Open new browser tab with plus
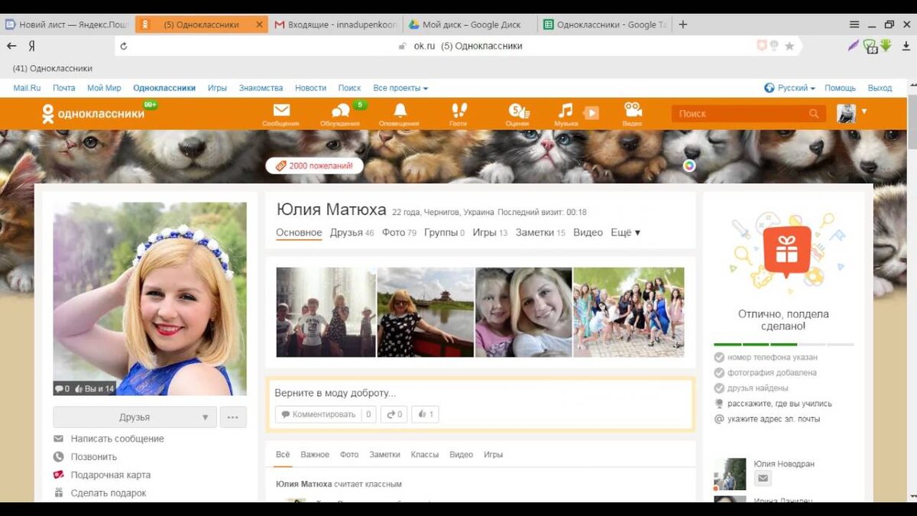This screenshot has width=917, height=516. 683,24
